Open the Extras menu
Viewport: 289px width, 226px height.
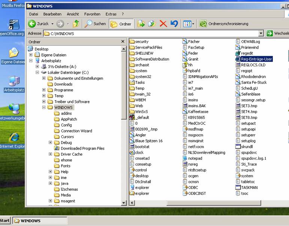[111, 14]
